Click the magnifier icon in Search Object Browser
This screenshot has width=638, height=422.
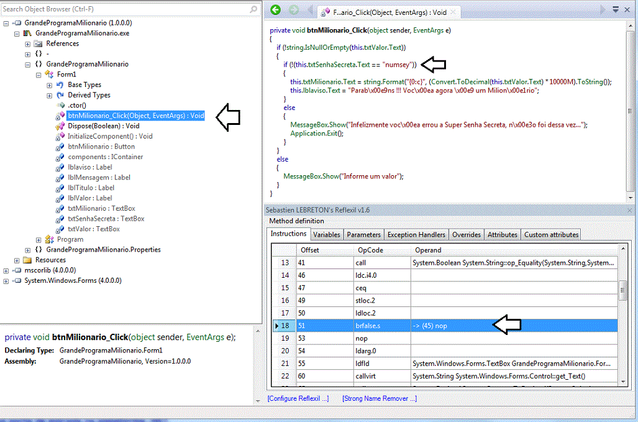(x=253, y=9)
